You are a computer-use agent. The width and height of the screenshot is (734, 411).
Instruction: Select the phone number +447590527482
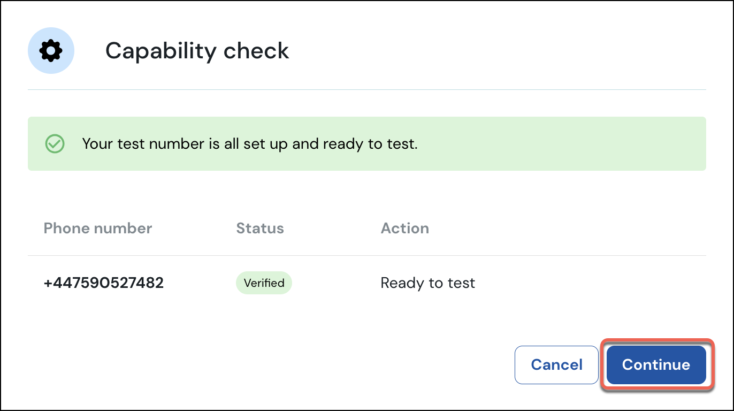pos(103,283)
